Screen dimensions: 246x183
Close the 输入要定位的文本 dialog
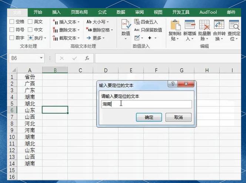(x=186, y=84)
